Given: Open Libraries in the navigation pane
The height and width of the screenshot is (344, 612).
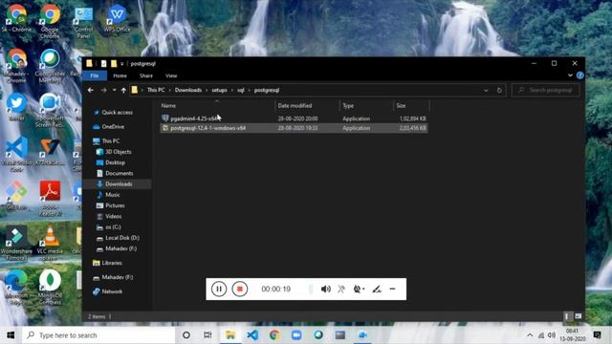Looking at the screenshot, I should (112, 263).
